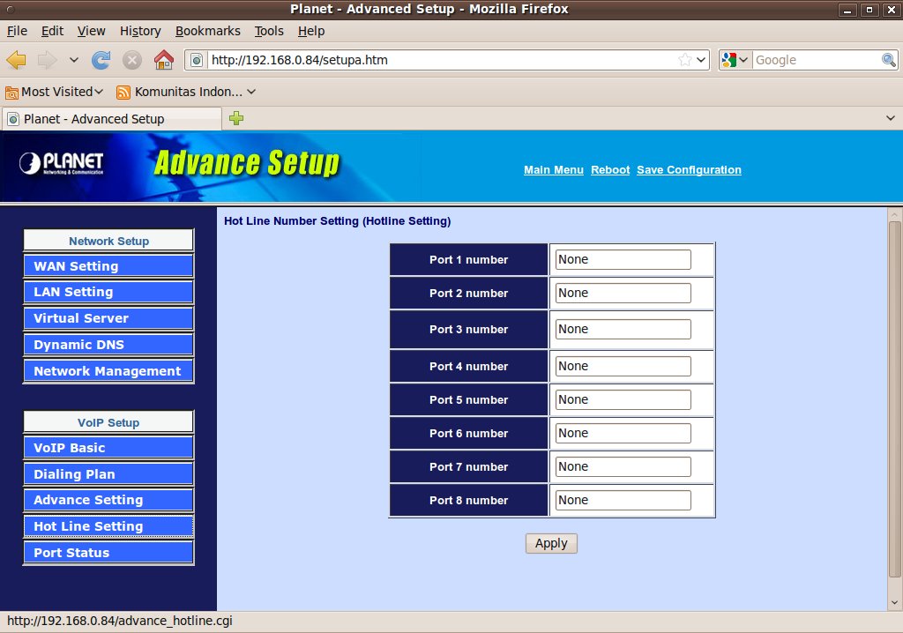903x633 pixels.
Task: Follow the Save Configuration link
Action: click(689, 170)
